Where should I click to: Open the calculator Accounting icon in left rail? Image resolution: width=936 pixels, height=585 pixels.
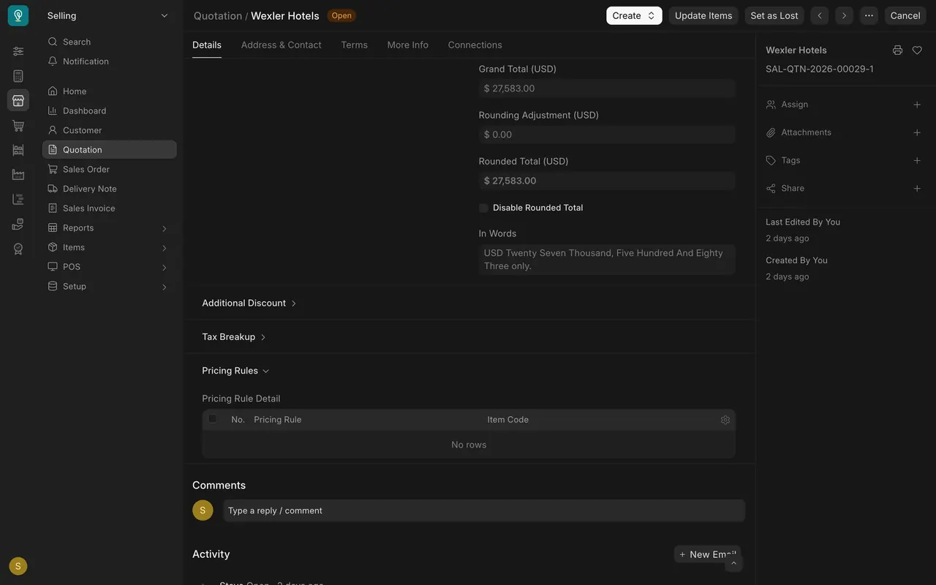pos(18,75)
